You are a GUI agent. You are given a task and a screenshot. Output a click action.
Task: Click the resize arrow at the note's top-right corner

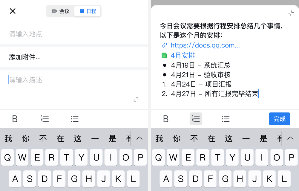tap(291, 13)
